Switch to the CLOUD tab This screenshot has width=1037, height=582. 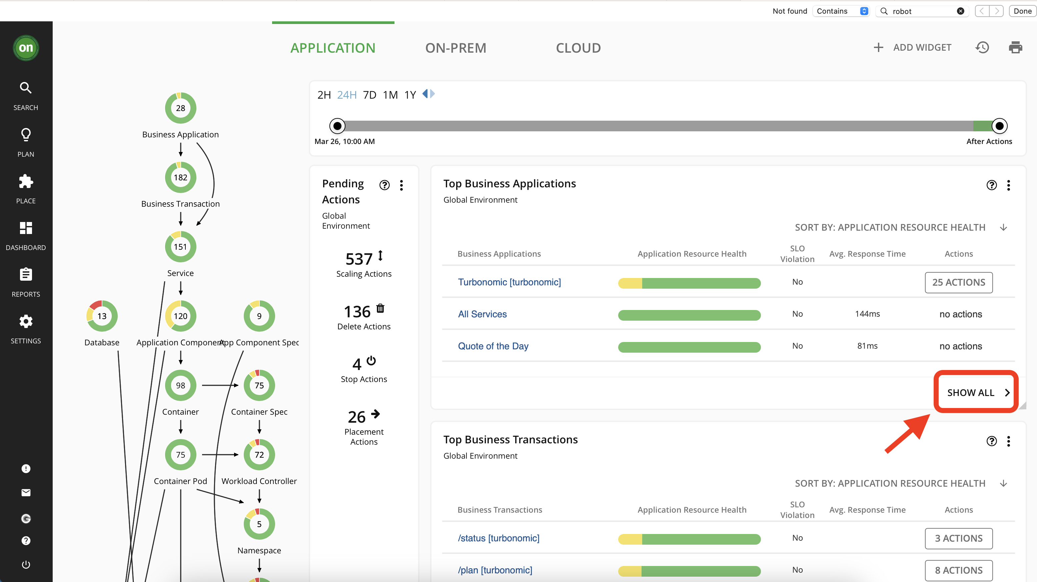(578, 47)
